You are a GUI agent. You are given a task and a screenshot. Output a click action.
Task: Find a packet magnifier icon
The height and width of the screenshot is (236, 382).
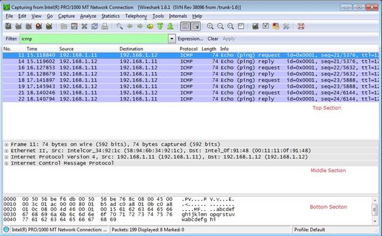pyautogui.click(x=119, y=26)
